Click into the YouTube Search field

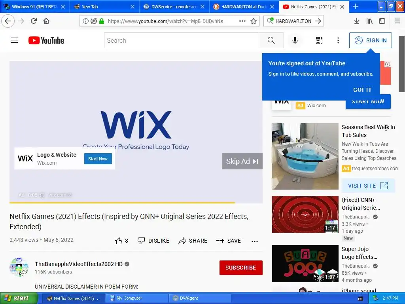[181, 40]
